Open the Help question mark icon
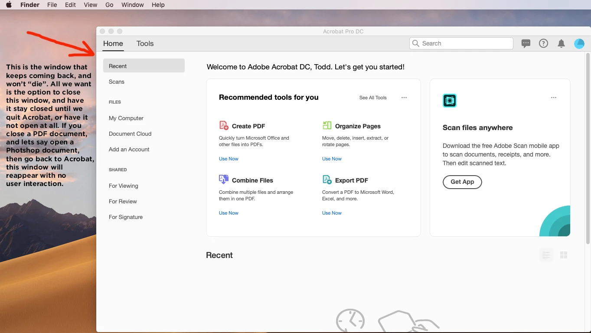This screenshot has height=333, width=591. click(x=543, y=43)
